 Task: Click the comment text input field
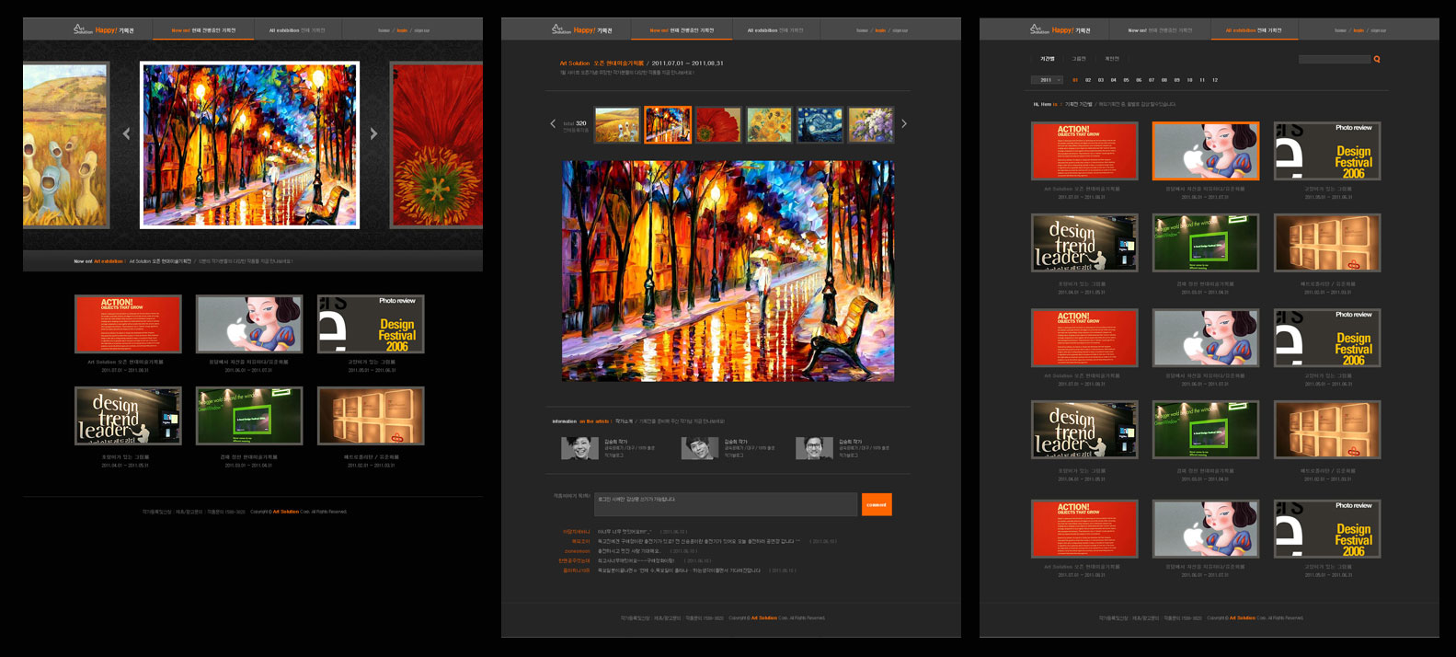click(x=727, y=504)
